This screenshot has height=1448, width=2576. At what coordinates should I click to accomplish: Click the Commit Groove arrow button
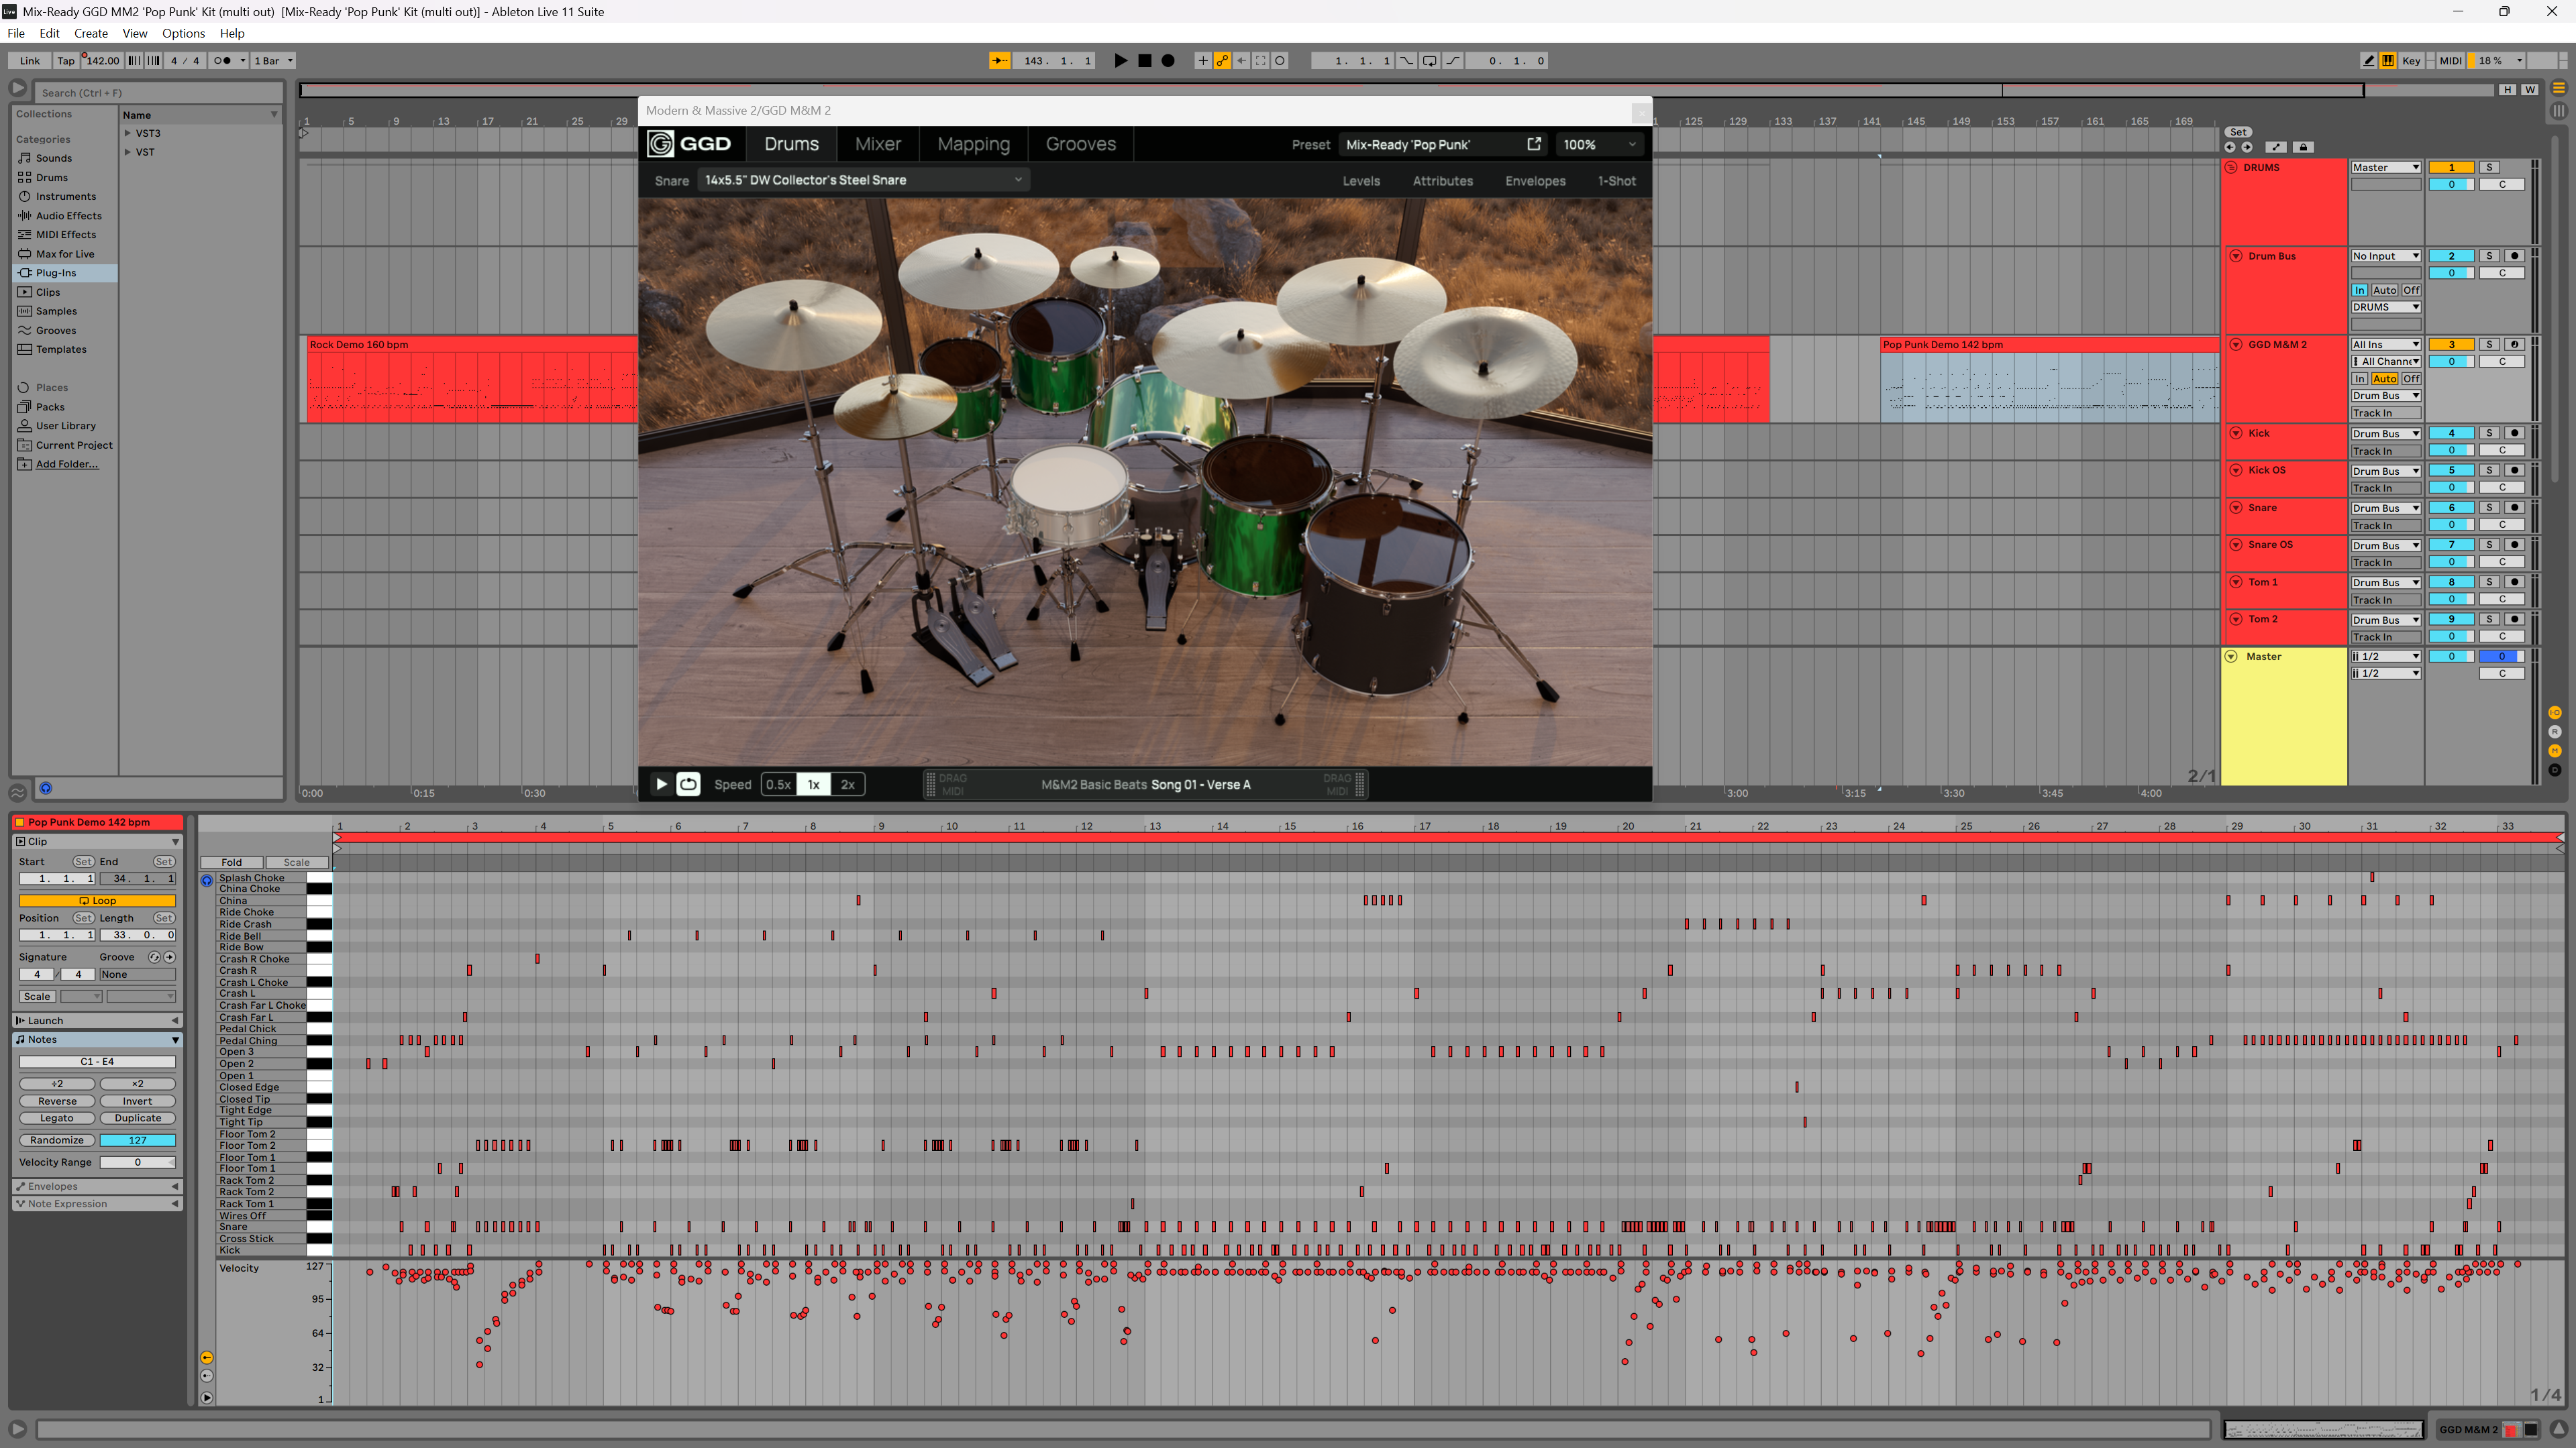(170, 957)
